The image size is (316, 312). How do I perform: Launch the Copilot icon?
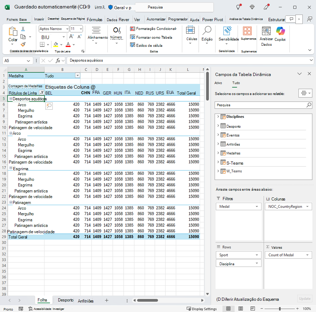[x=280, y=31]
